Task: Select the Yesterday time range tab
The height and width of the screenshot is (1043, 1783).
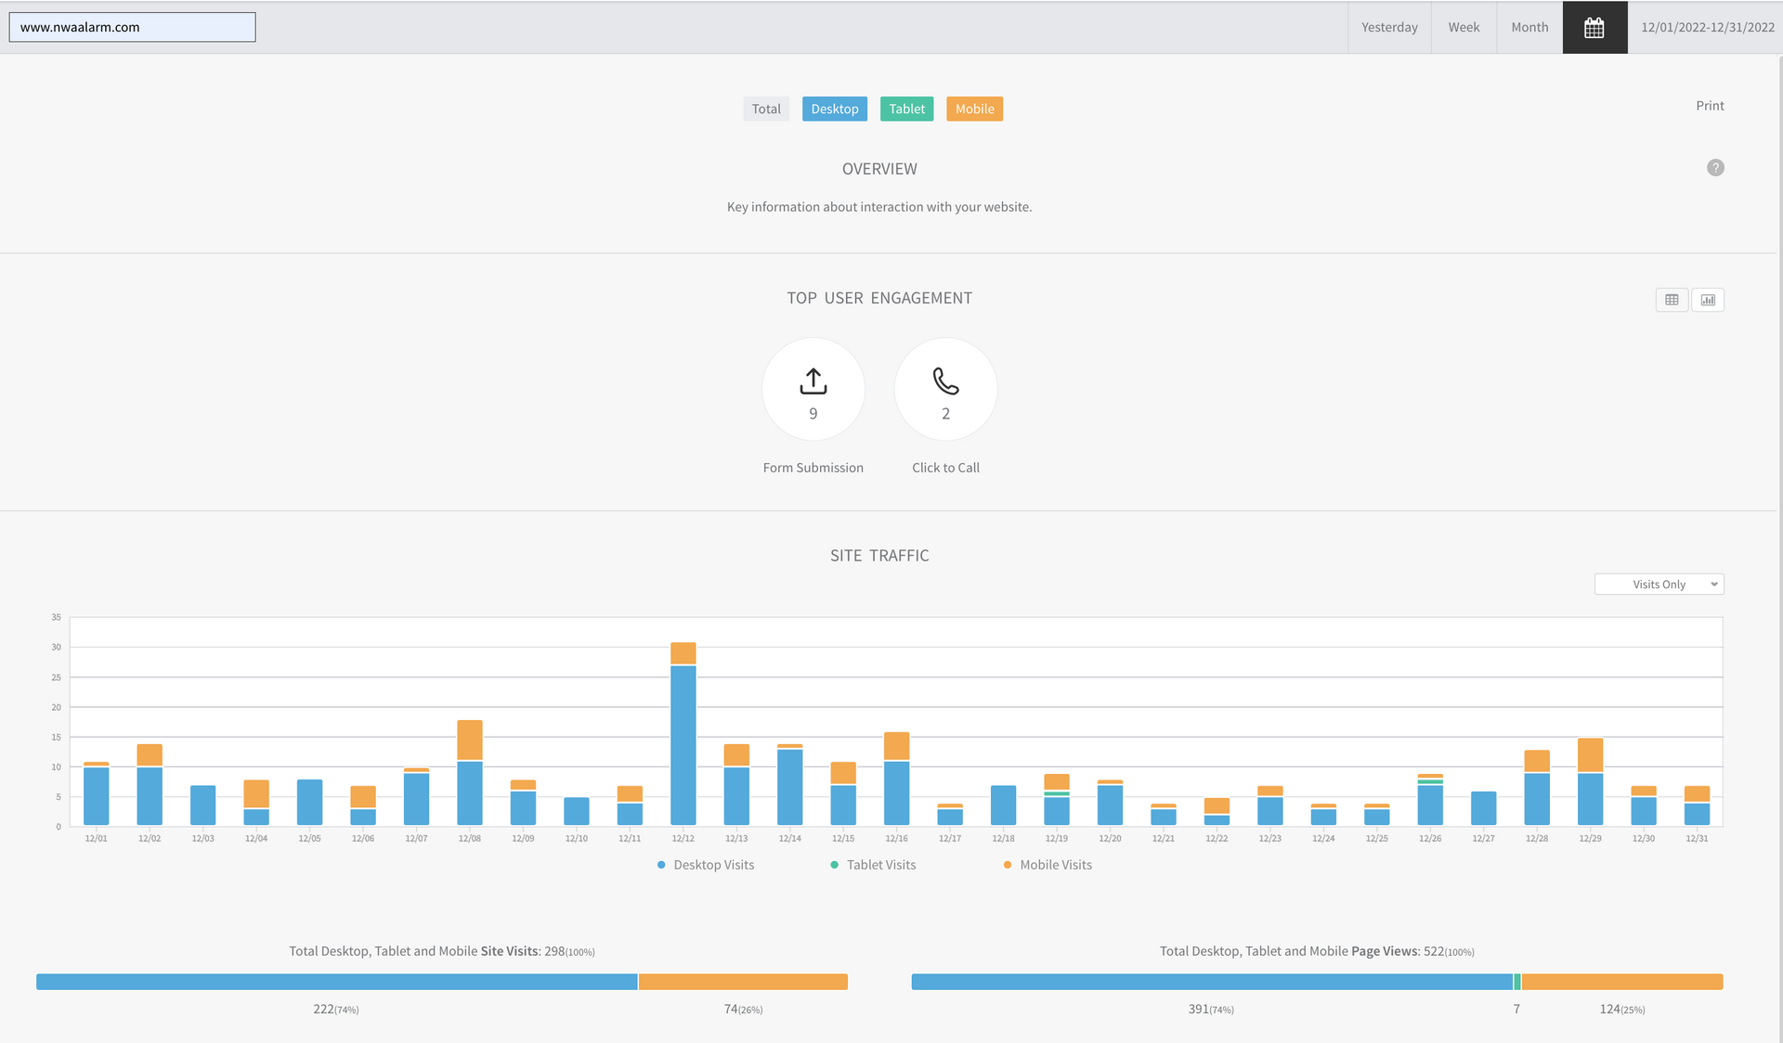Action: [x=1389, y=28]
